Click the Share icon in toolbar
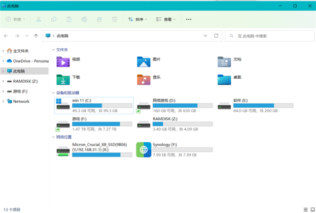 click(x=100, y=19)
